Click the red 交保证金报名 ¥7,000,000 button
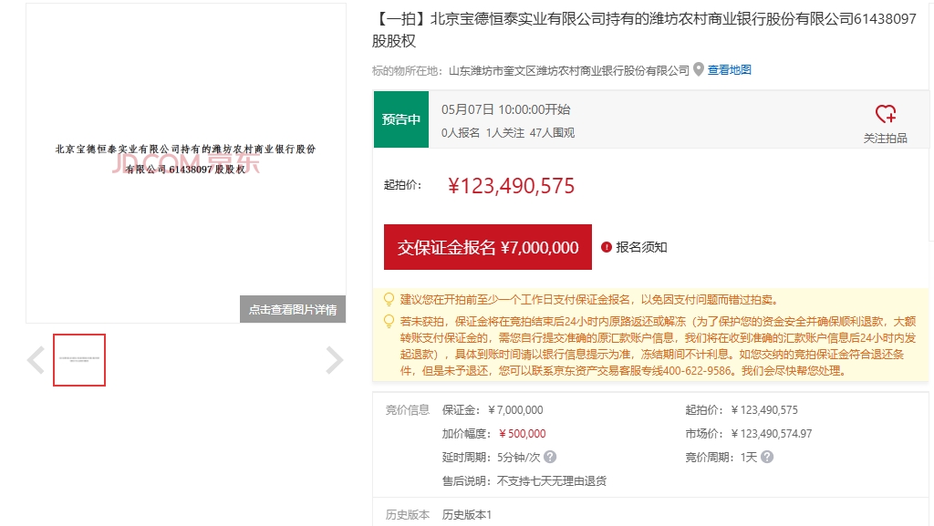The image size is (934, 526). coord(488,247)
